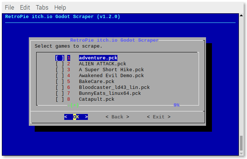Quit the scraper with the Exit button
247x159 pixels.
point(159,117)
